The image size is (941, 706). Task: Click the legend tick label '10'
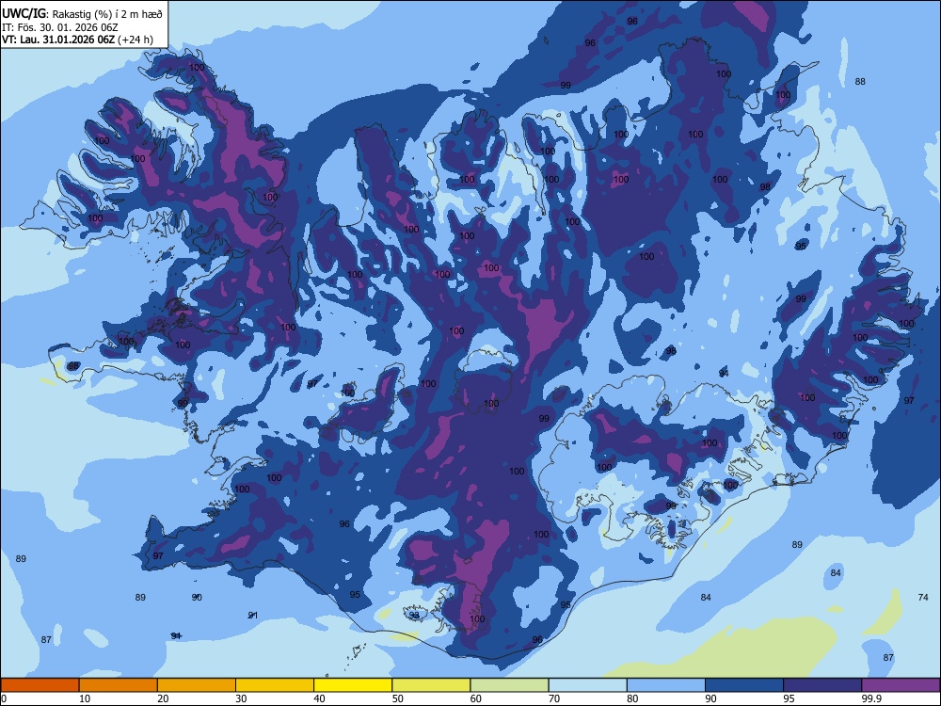point(84,698)
